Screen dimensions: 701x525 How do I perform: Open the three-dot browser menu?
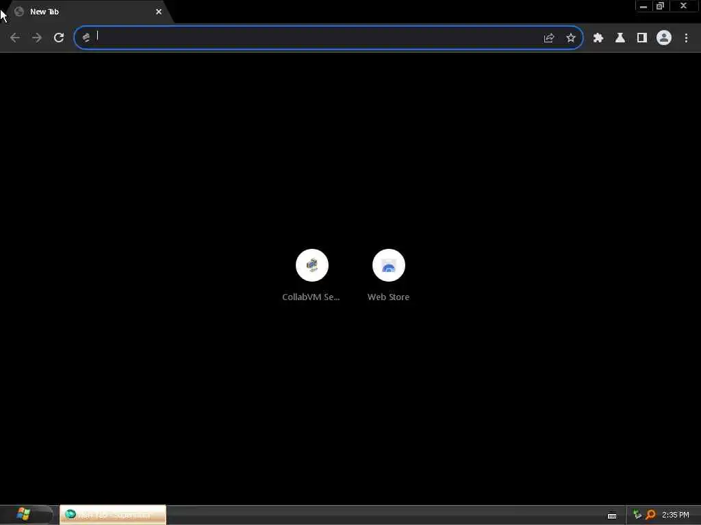[686, 38]
